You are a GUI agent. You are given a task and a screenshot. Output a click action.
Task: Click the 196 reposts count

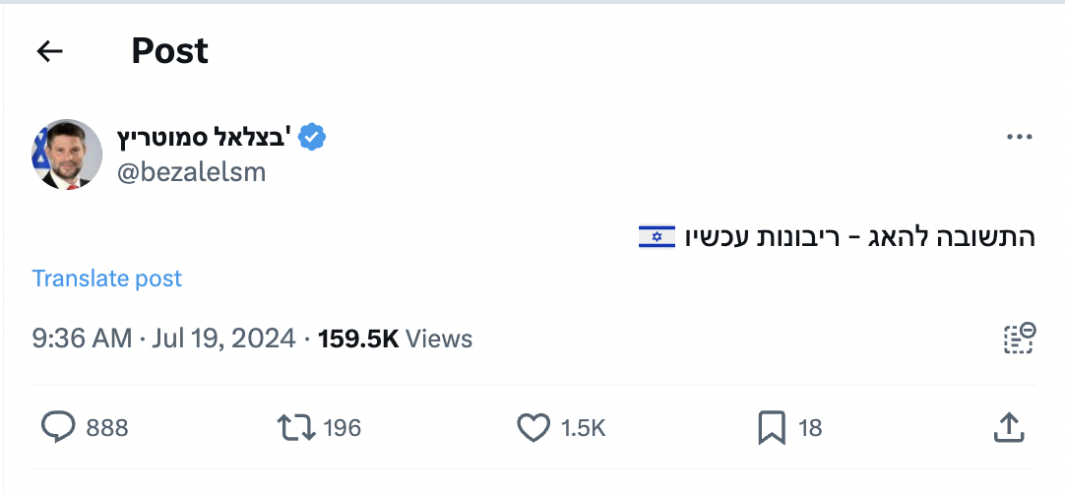342,428
